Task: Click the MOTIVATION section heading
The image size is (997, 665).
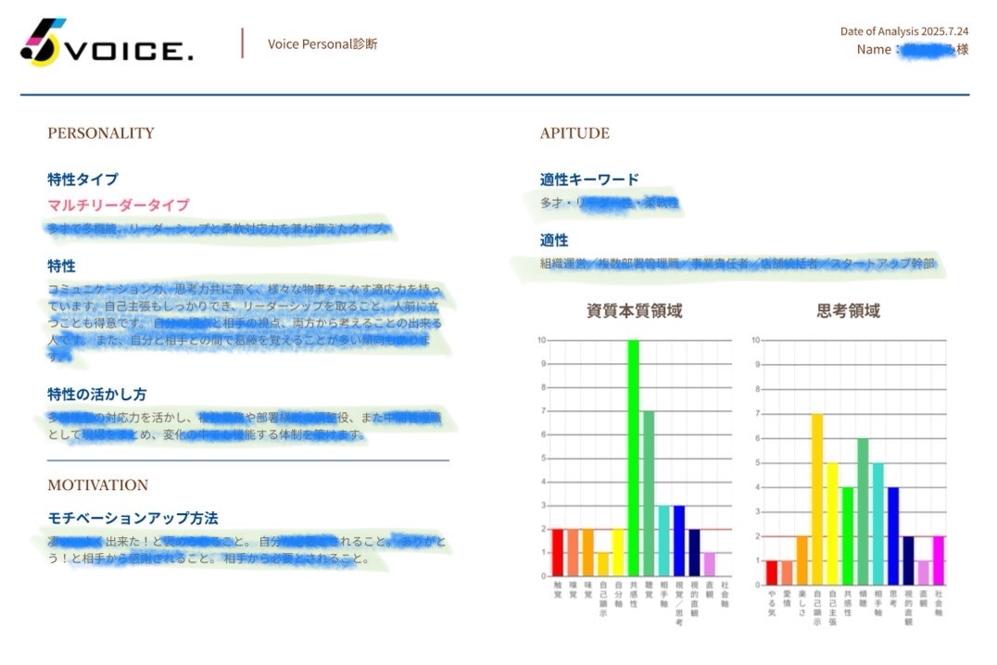Action: [x=97, y=485]
